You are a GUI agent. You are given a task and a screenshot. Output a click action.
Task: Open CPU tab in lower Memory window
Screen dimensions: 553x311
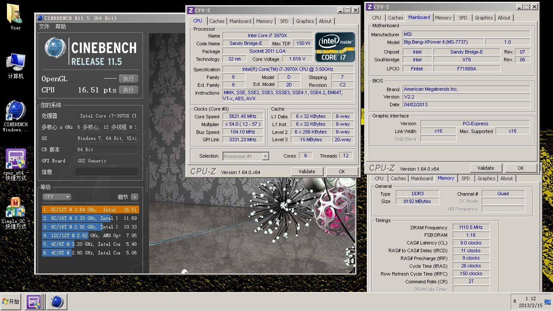[x=379, y=178]
